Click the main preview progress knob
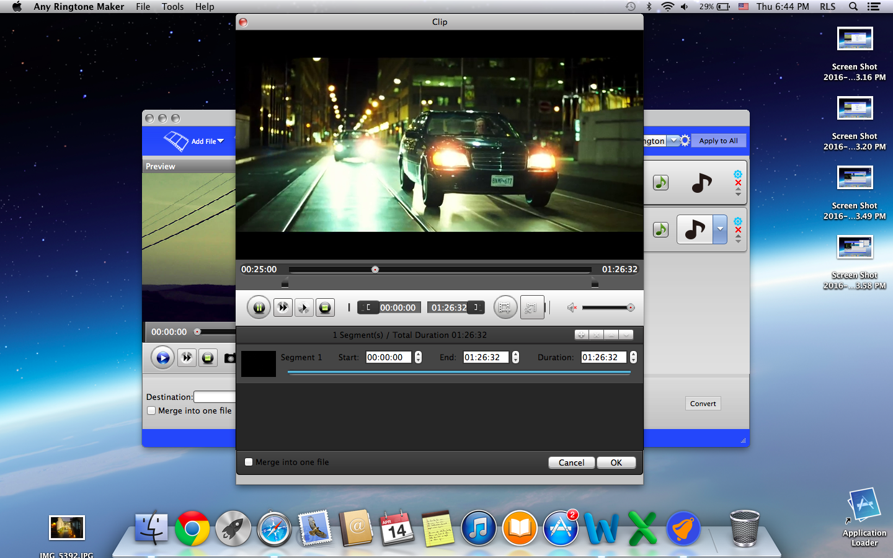This screenshot has height=558, width=893. (197, 332)
